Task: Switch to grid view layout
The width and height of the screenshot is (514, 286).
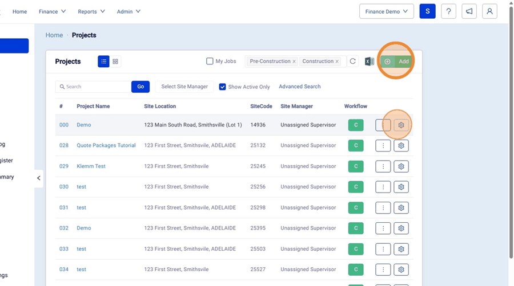Action: pos(115,62)
